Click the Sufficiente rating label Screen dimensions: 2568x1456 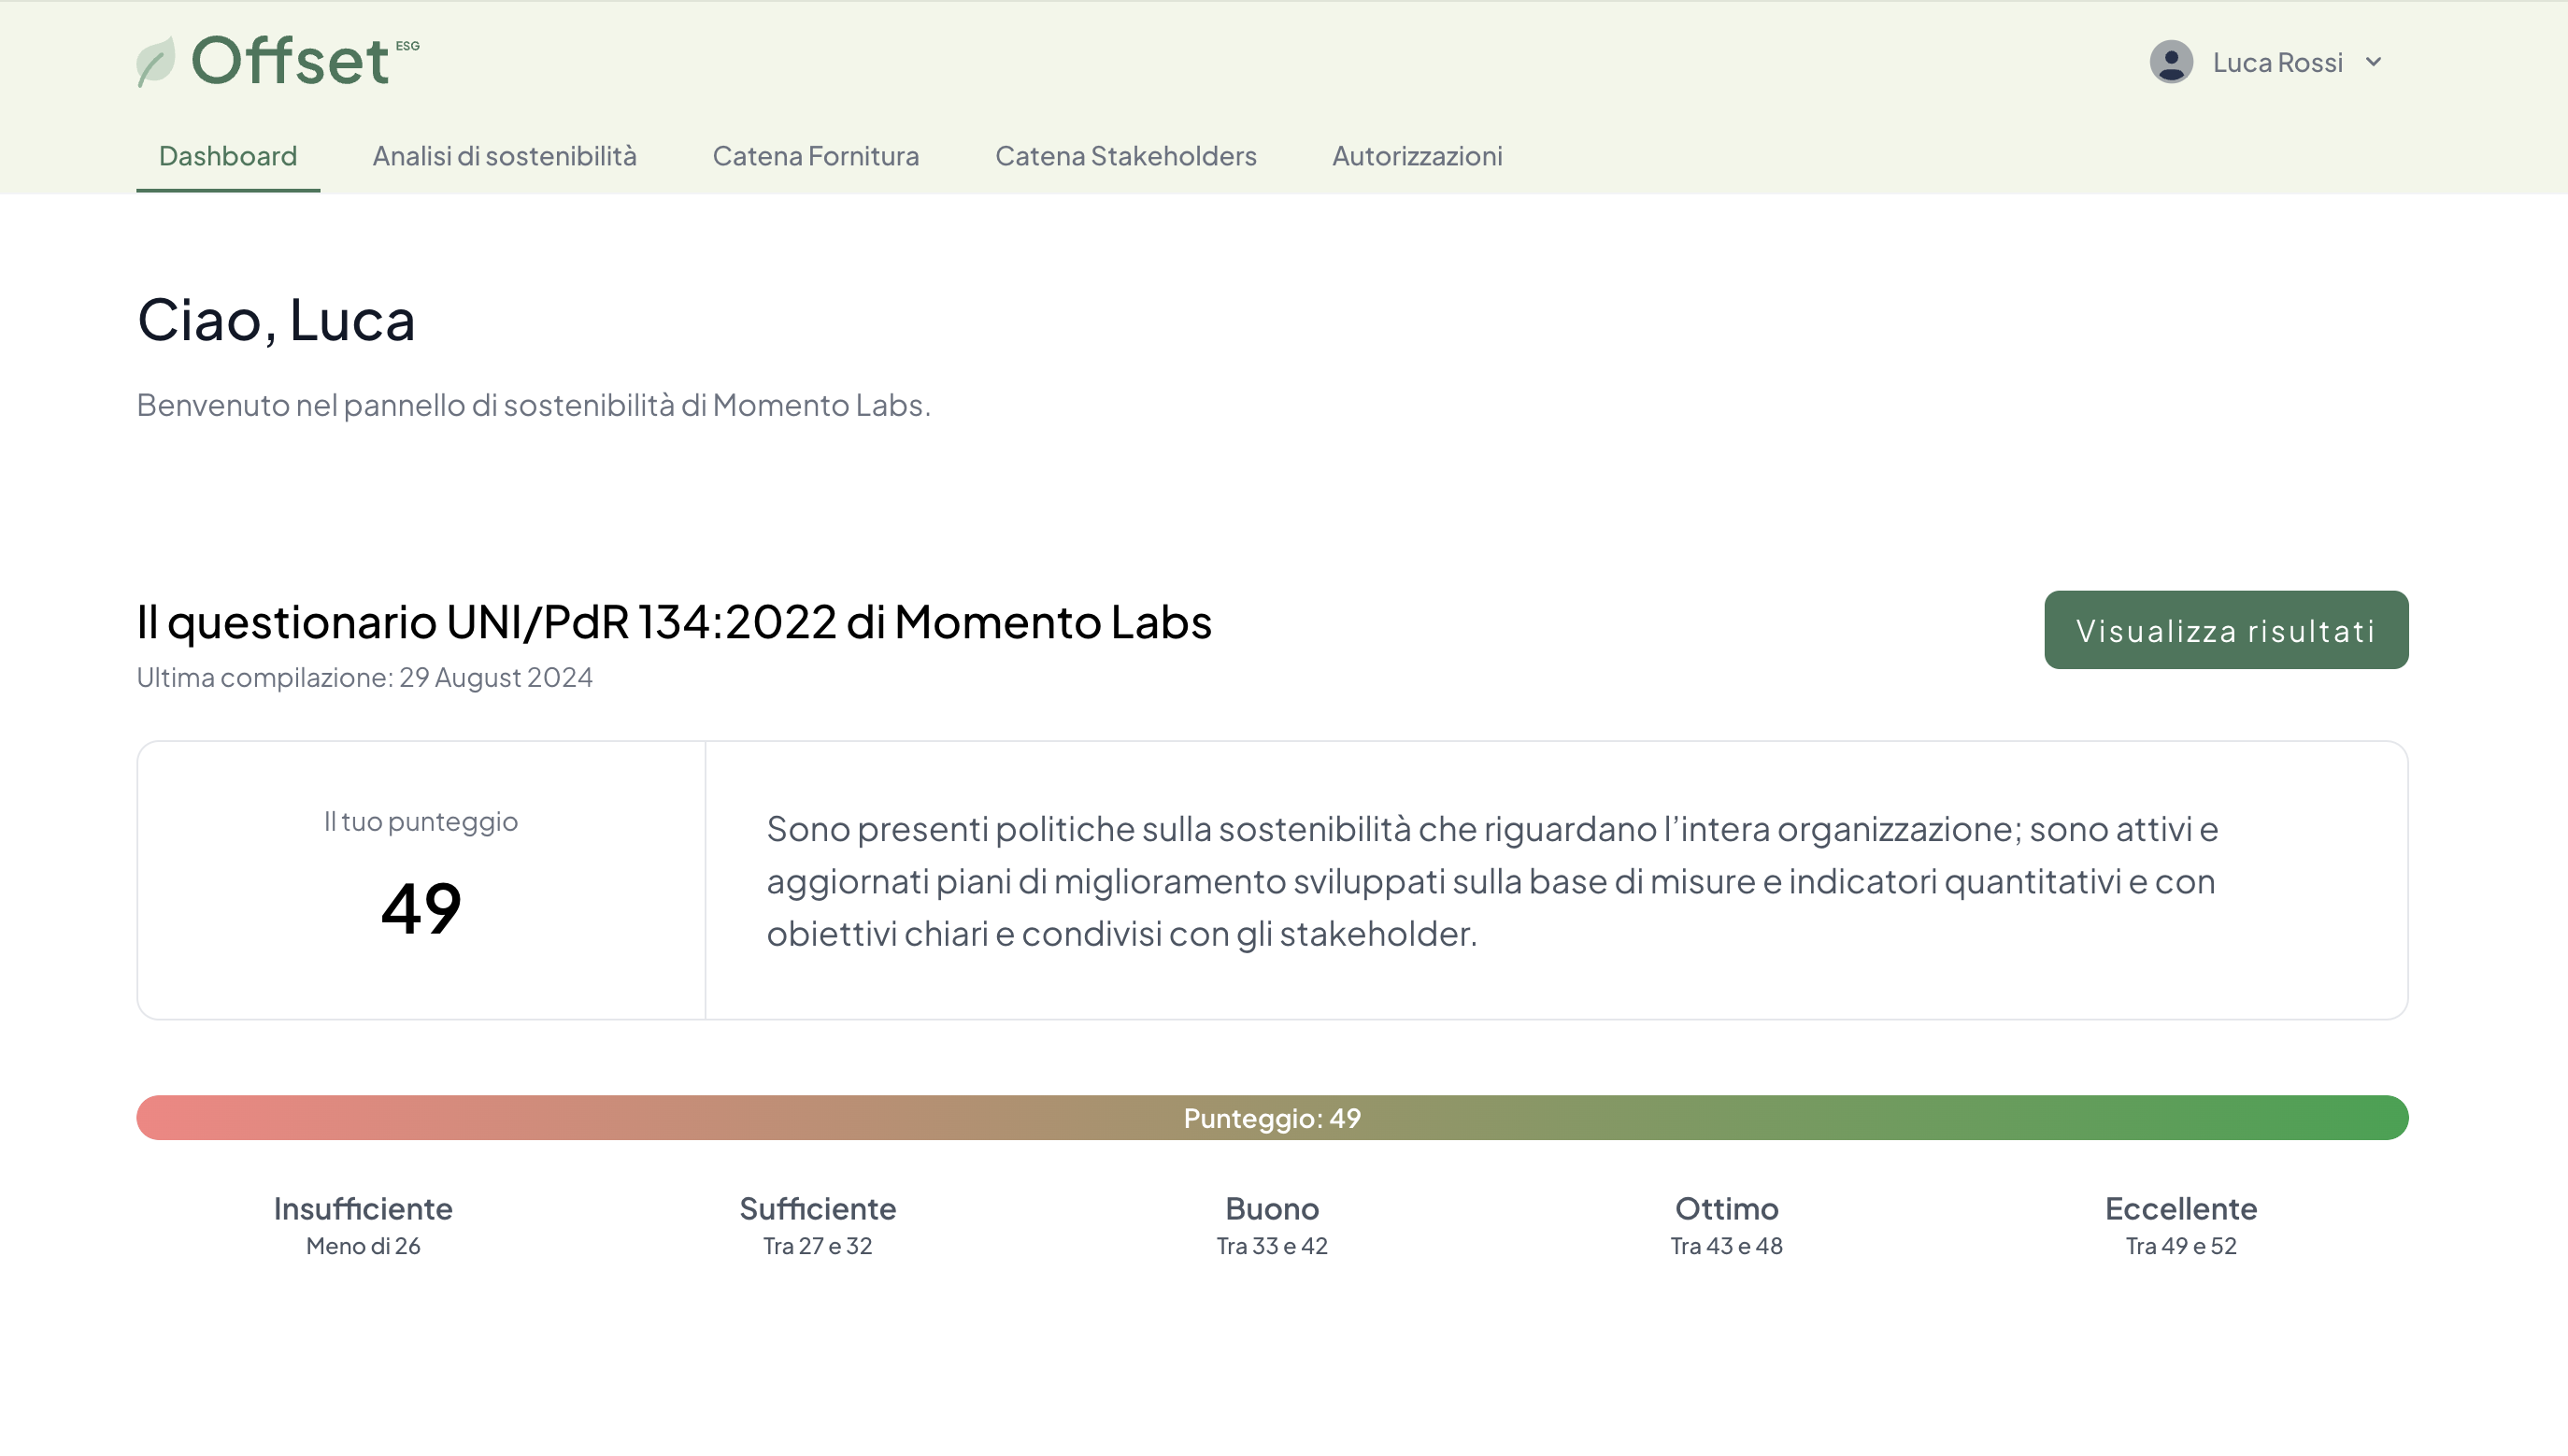tap(817, 1208)
